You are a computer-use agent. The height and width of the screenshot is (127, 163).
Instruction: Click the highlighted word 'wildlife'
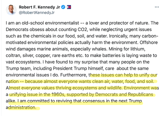(x=115, y=88)
